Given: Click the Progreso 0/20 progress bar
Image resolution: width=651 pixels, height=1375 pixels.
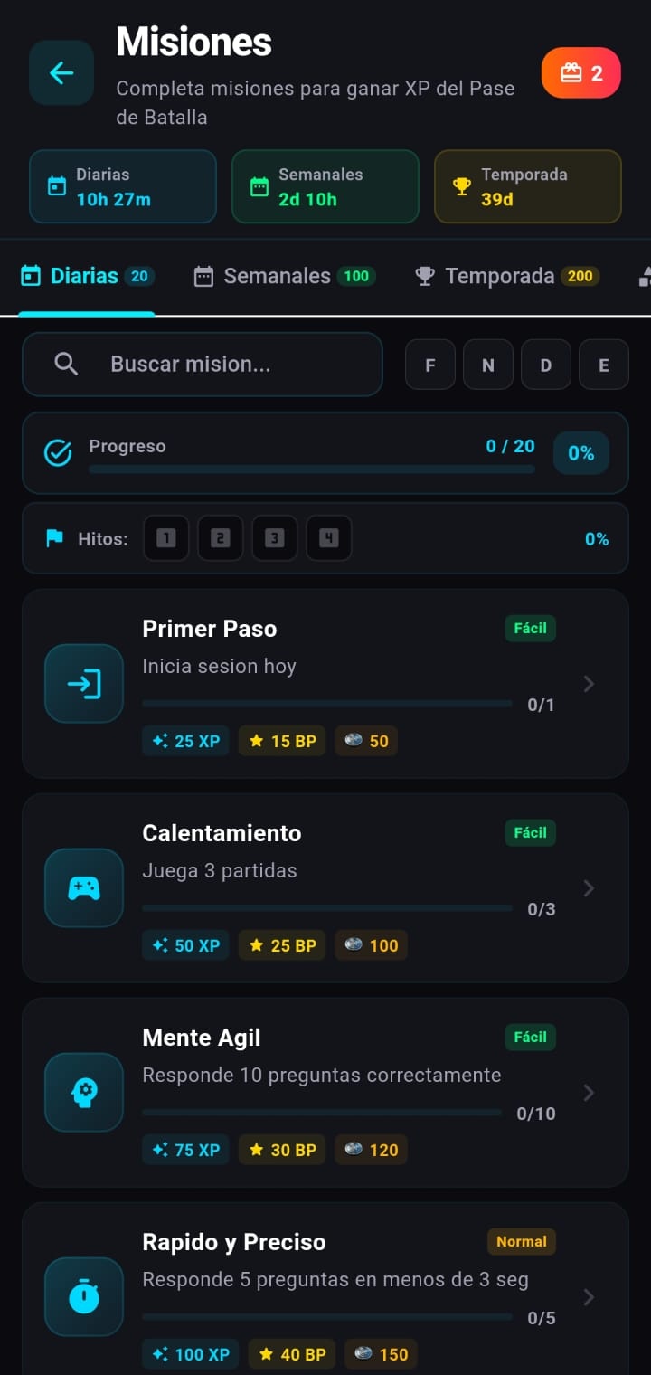Looking at the screenshot, I should 312,469.
